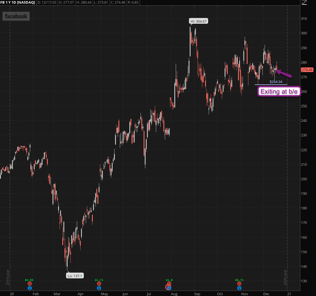316x296 pixels.
Task: Click the 300 price axis label
Action: 304,33
